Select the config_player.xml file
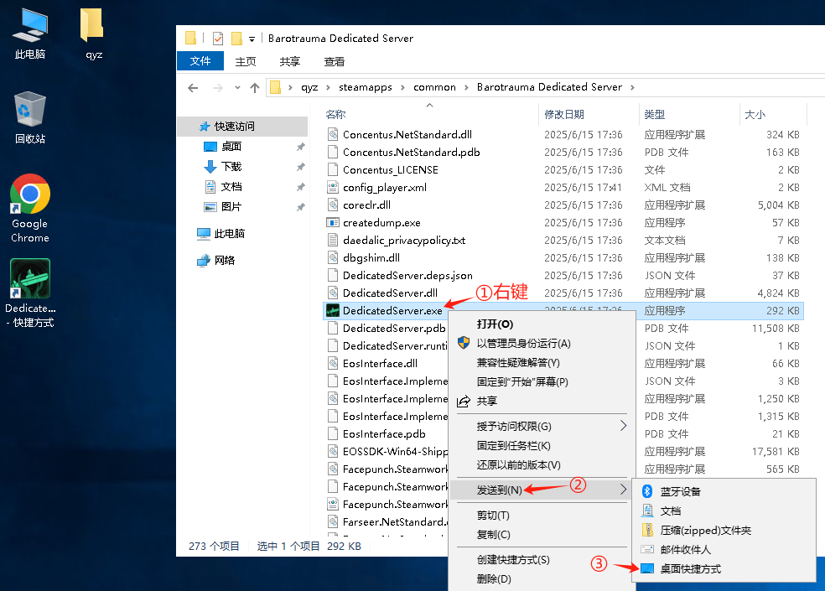Image resolution: width=825 pixels, height=591 pixels. click(x=385, y=187)
